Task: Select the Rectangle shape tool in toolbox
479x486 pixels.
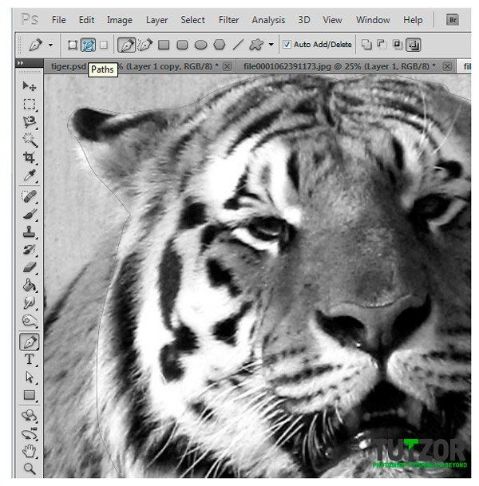Action: tap(30, 395)
